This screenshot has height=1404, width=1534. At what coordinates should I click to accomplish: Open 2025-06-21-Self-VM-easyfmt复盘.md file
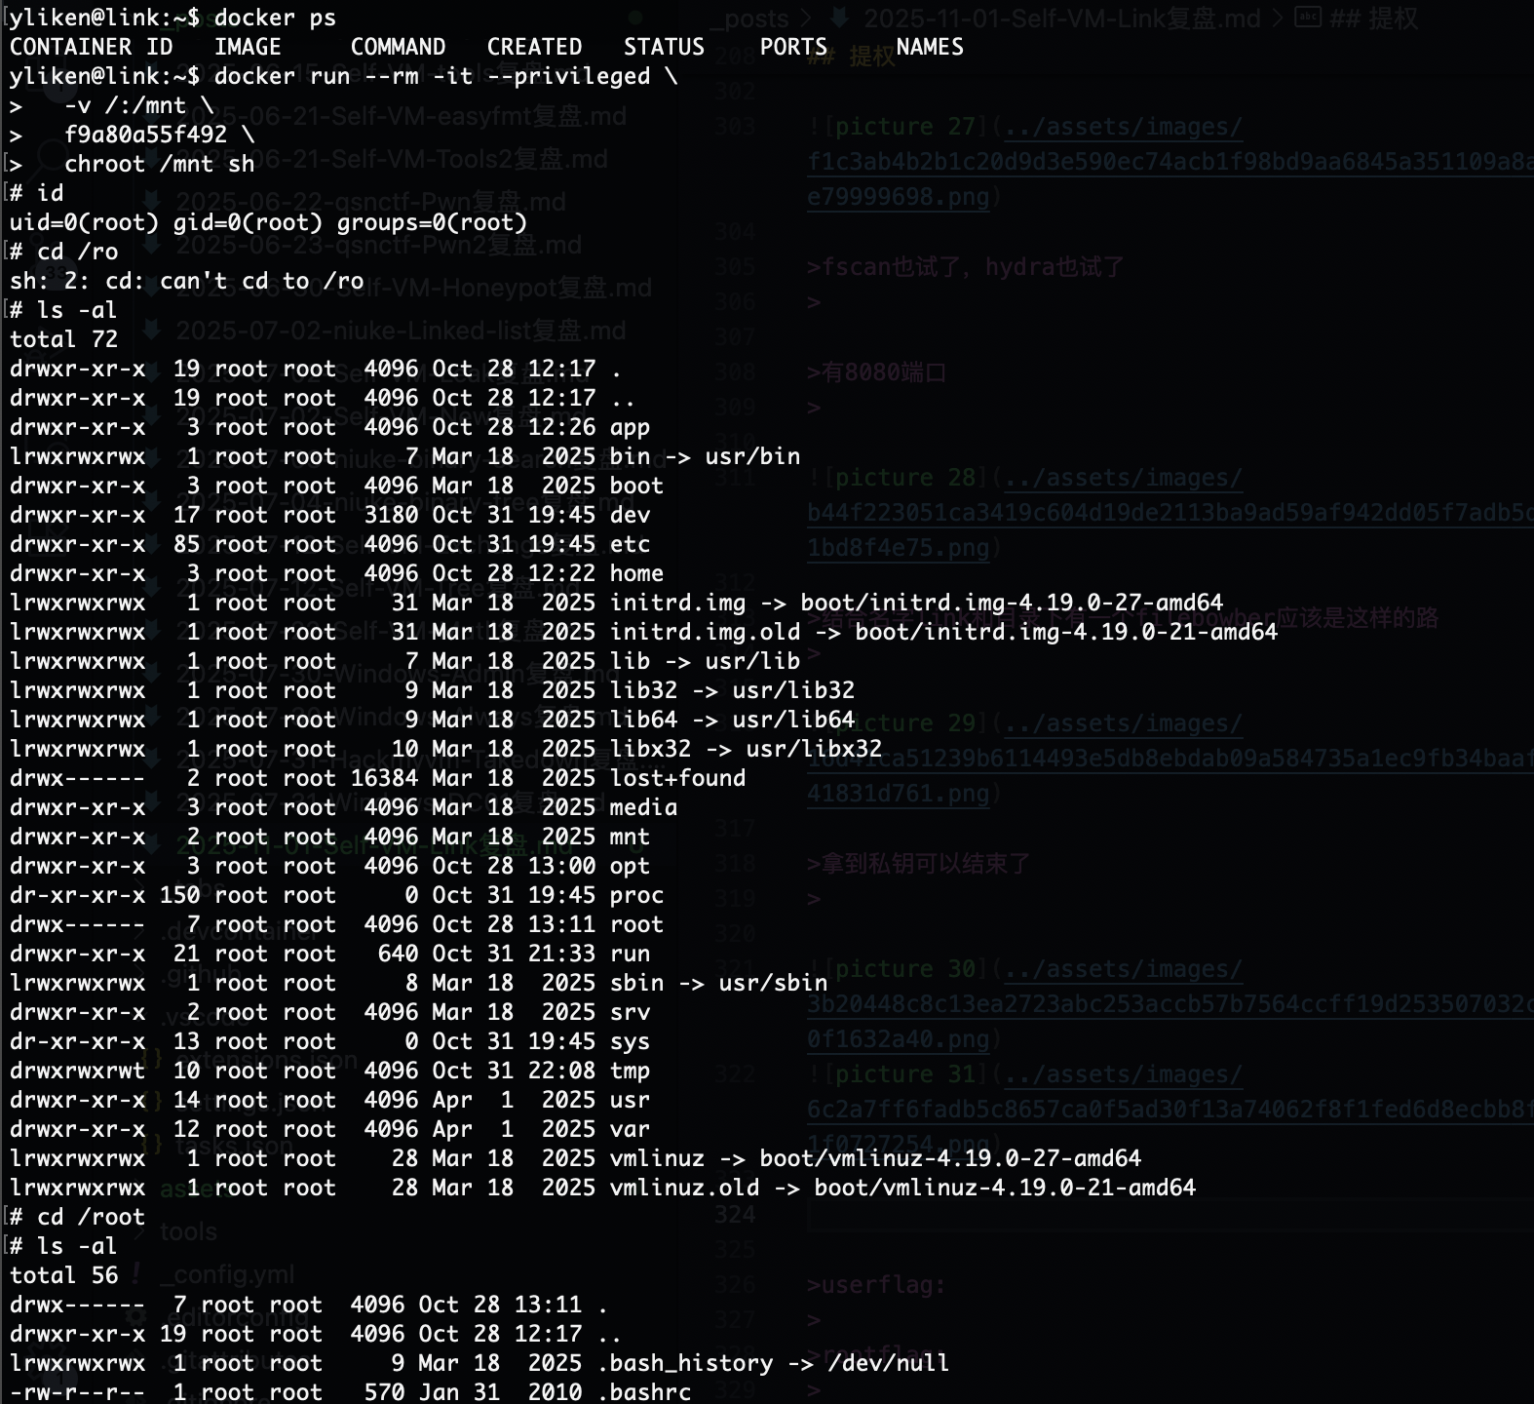pyautogui.click(x=400, y=117)
